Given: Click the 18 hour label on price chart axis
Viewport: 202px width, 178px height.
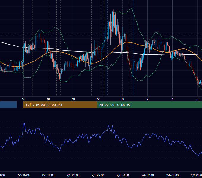Looking at the screenshot, I should pos(48,99).
